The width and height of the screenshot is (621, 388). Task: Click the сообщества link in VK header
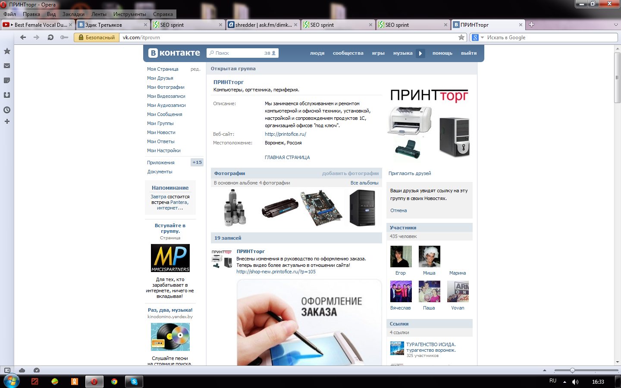(x=348, y=53)
